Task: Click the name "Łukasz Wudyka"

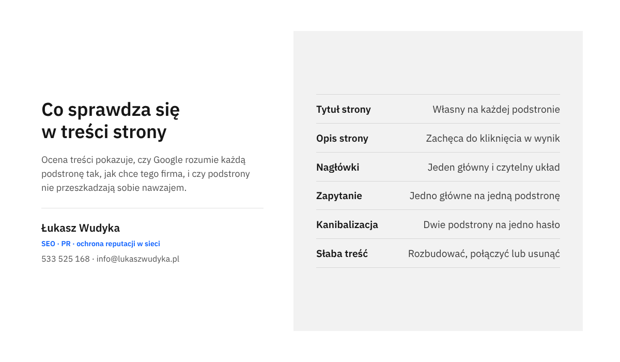Action: click(x=81, y=228)
